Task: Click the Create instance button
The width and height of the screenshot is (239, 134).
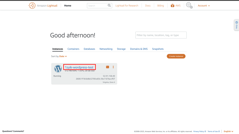Action: 176,56
